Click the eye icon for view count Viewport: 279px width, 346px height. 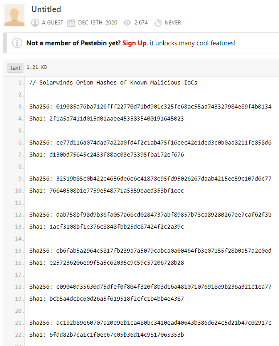click(x=127, y=23)
